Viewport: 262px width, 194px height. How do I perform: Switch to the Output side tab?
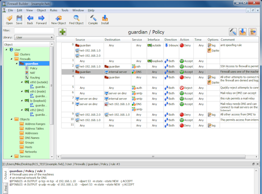point(5,175)
